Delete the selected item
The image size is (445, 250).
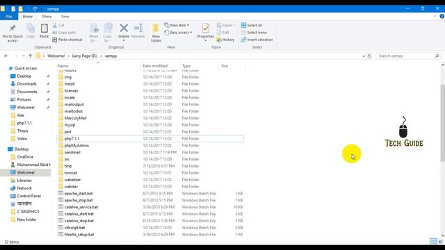tap(124, 31)
